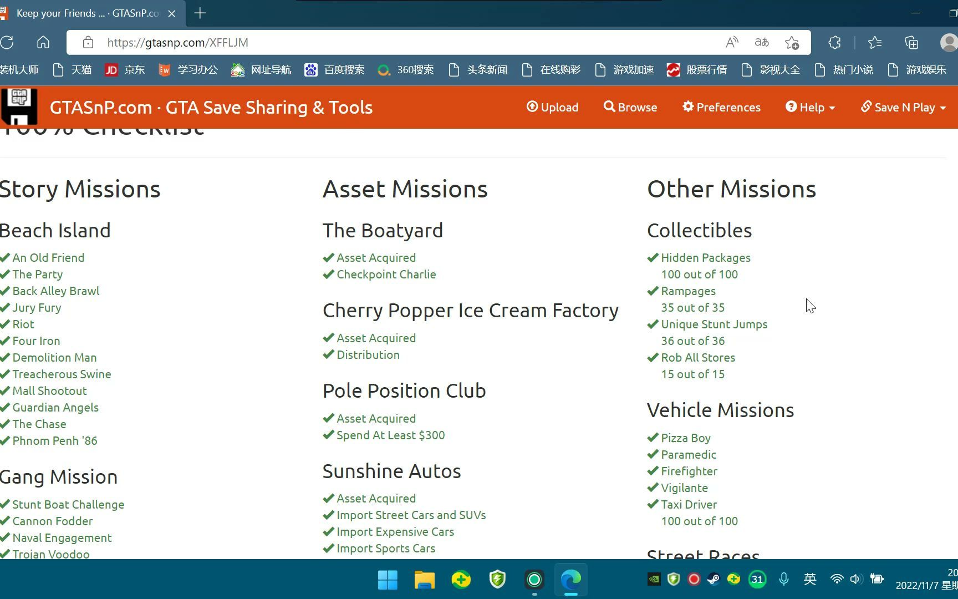This screenshot has width=958, height=599.
Task: Click the 'Rob All Stores' entry
Action: [x=697, y=357]
